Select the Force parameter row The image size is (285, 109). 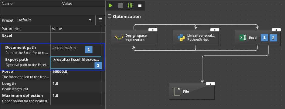click(x=53, y=75)
